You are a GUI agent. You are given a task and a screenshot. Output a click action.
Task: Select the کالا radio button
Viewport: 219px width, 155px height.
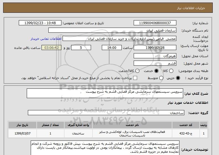click(x=171, y=71)
